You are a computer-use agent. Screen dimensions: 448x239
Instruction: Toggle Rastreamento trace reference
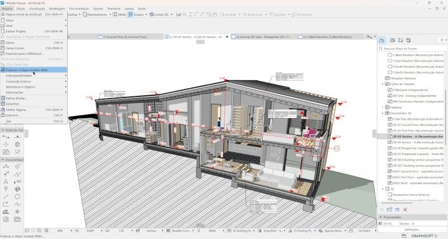point(95,15)
